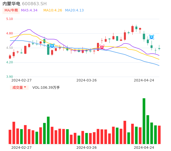Click the stock code 600863.SH
Screen dimensions: 171x151
tap(34, 4)
